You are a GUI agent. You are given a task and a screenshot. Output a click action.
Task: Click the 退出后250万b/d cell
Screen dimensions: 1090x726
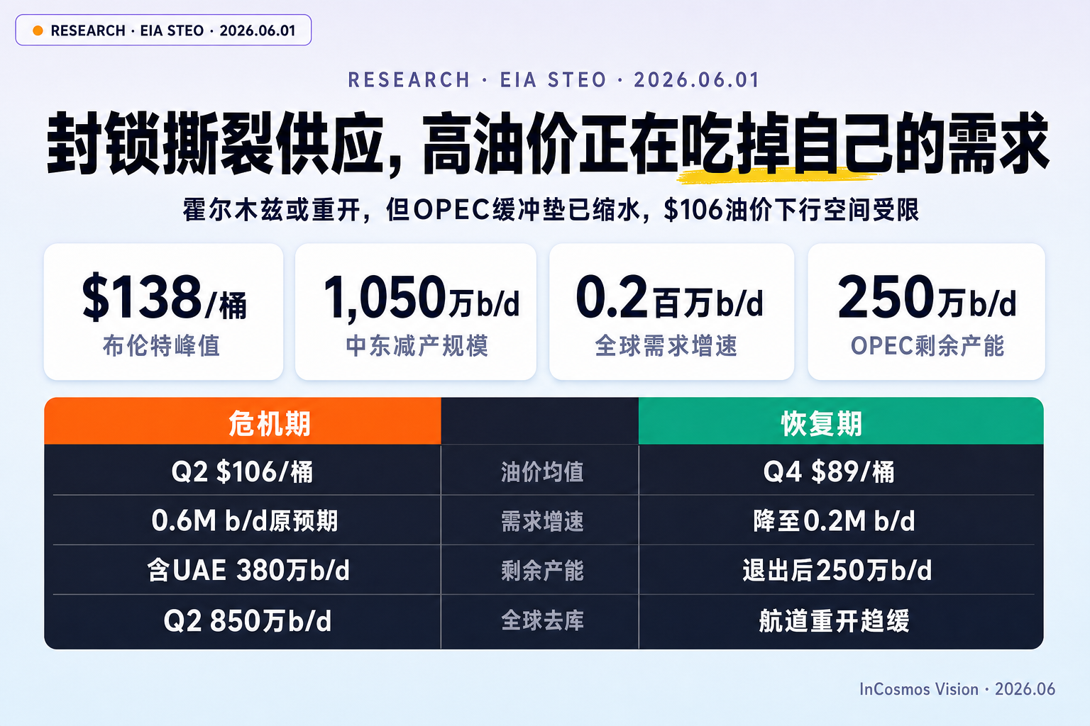837,571
